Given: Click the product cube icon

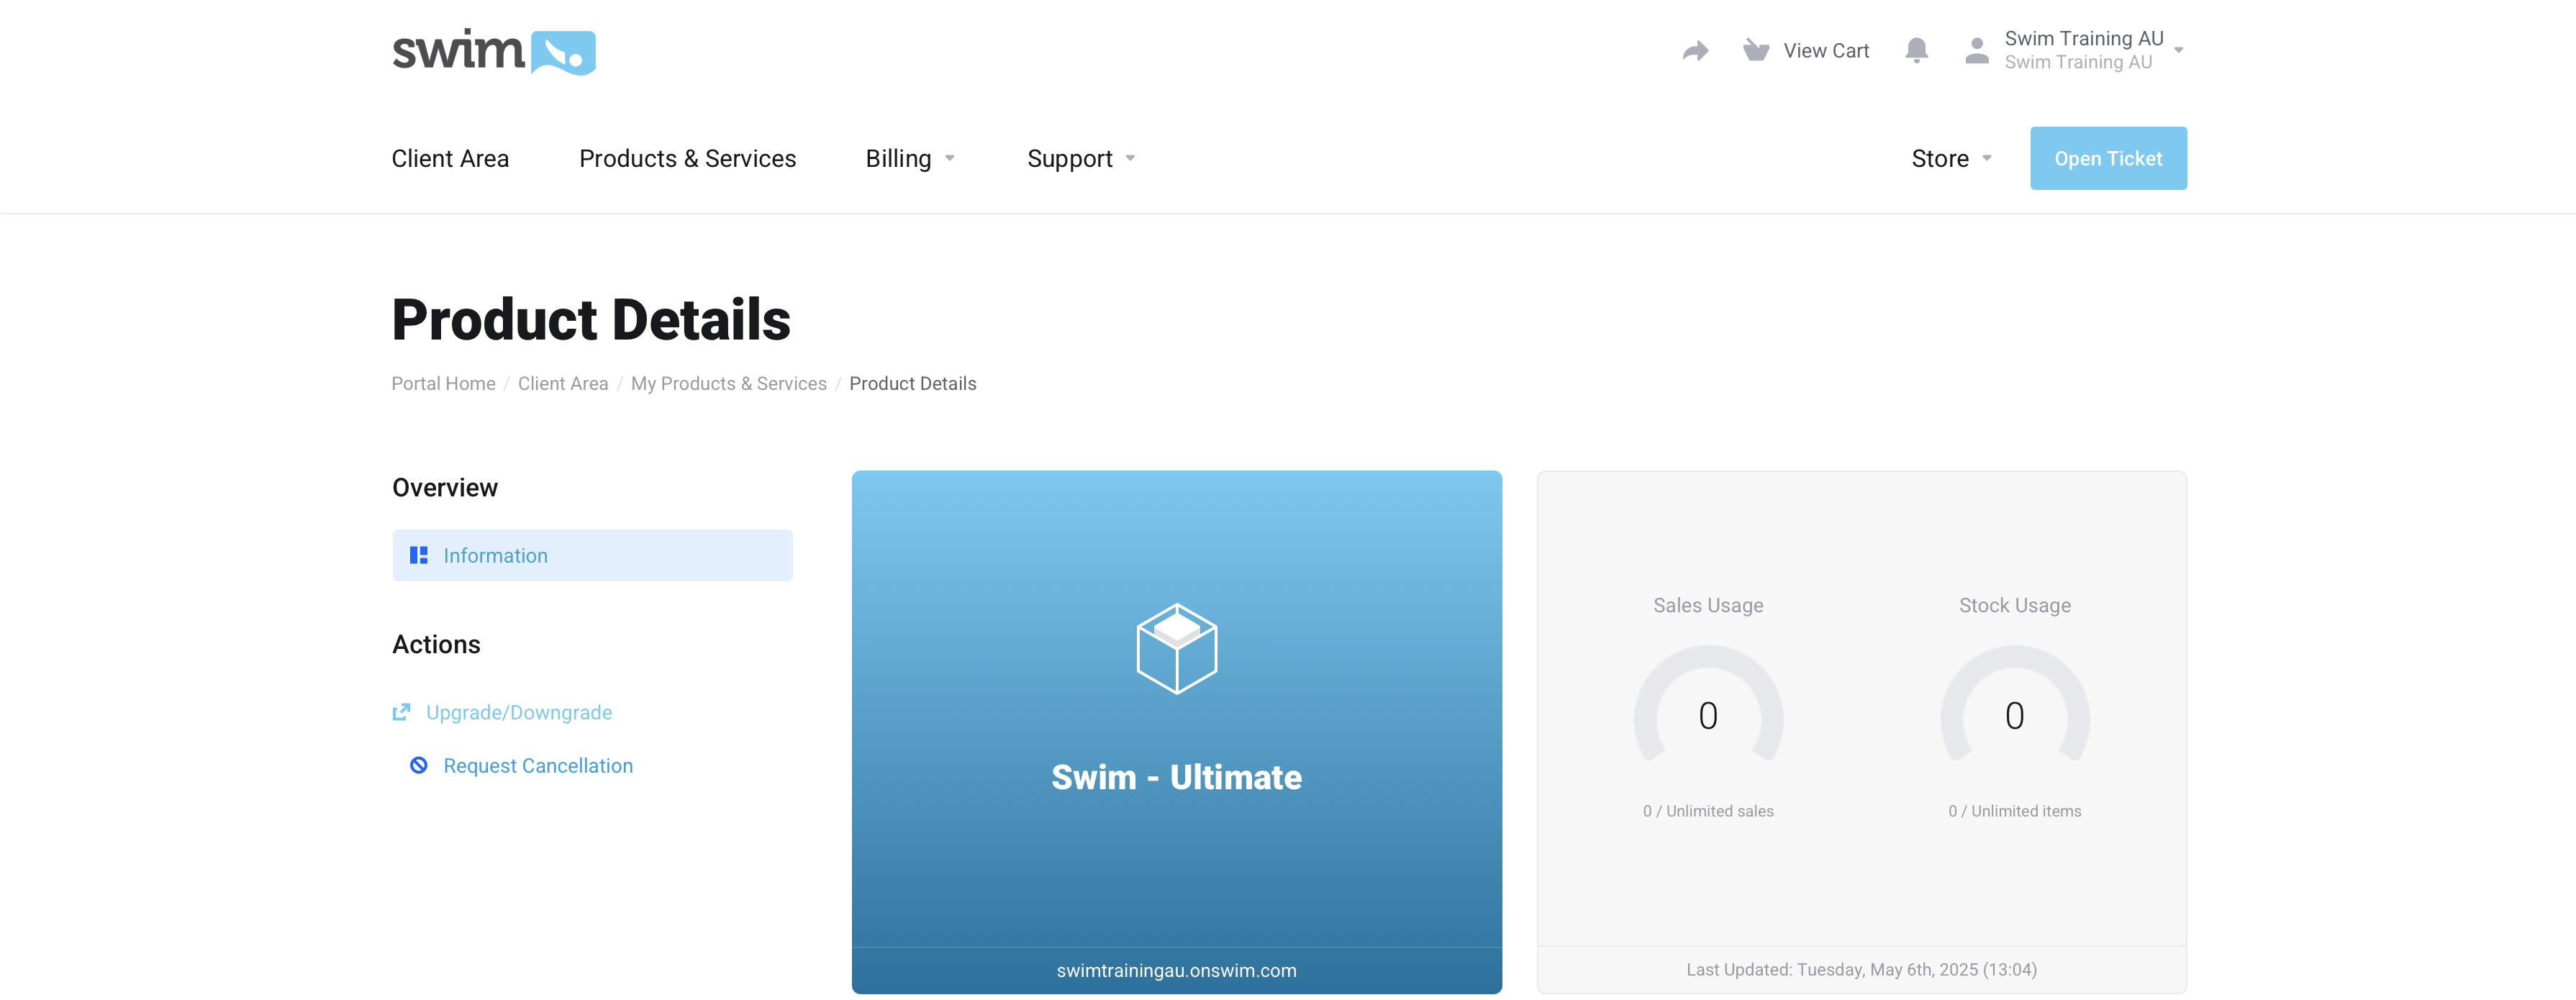Looking at the screenshot, I should coord(1177,648).
